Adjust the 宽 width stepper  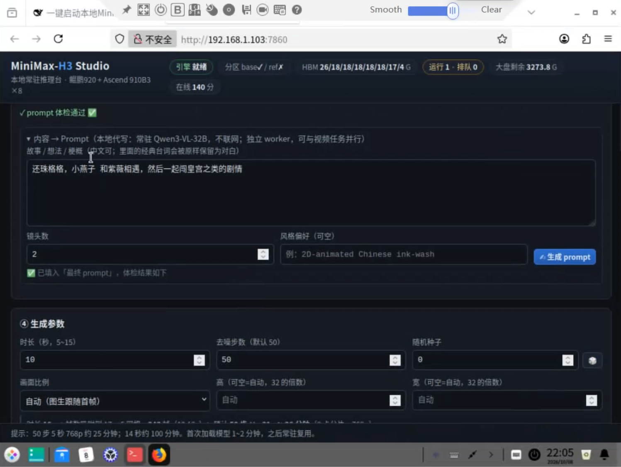pyautogui.click(x=592, y=400)
